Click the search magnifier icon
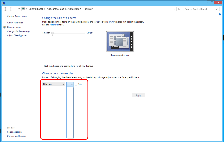Image resolution: width=224 pixels, height=142 pixels. [x=217, y=9]
